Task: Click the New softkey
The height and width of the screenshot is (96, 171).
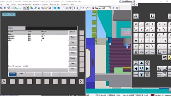Action: (x=73, y=38)
